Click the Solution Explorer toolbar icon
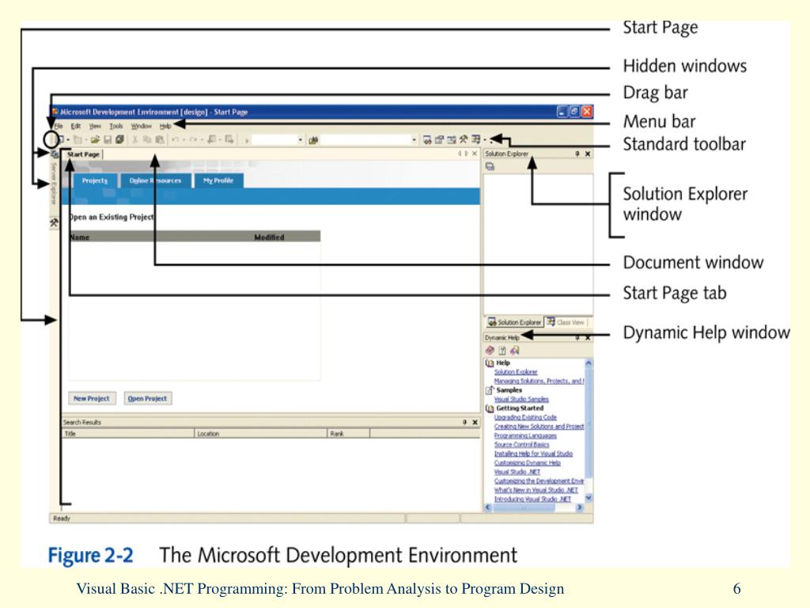Viewport: 810px width, 608px height. click(x=427, y=139)
